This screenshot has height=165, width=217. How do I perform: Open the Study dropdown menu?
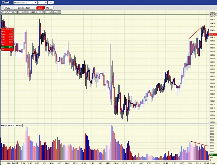point(8,8)
